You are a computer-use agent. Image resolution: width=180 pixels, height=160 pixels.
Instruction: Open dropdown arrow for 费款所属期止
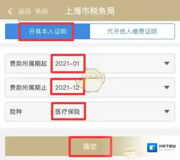click(x=167, y=88)
